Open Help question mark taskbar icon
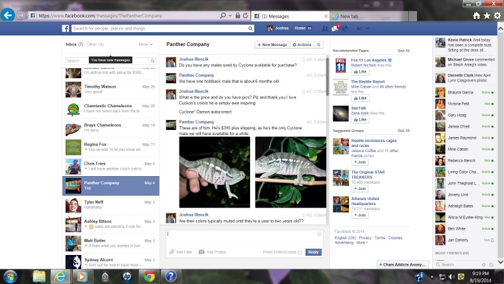This screenshot has height=284, width=504. pyautogui.click(x=171, y=276)
